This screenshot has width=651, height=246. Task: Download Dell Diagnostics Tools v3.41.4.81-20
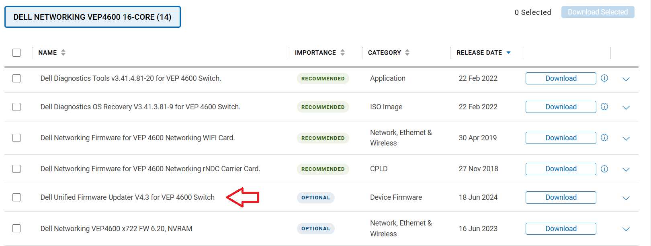(x=561, y=78)
